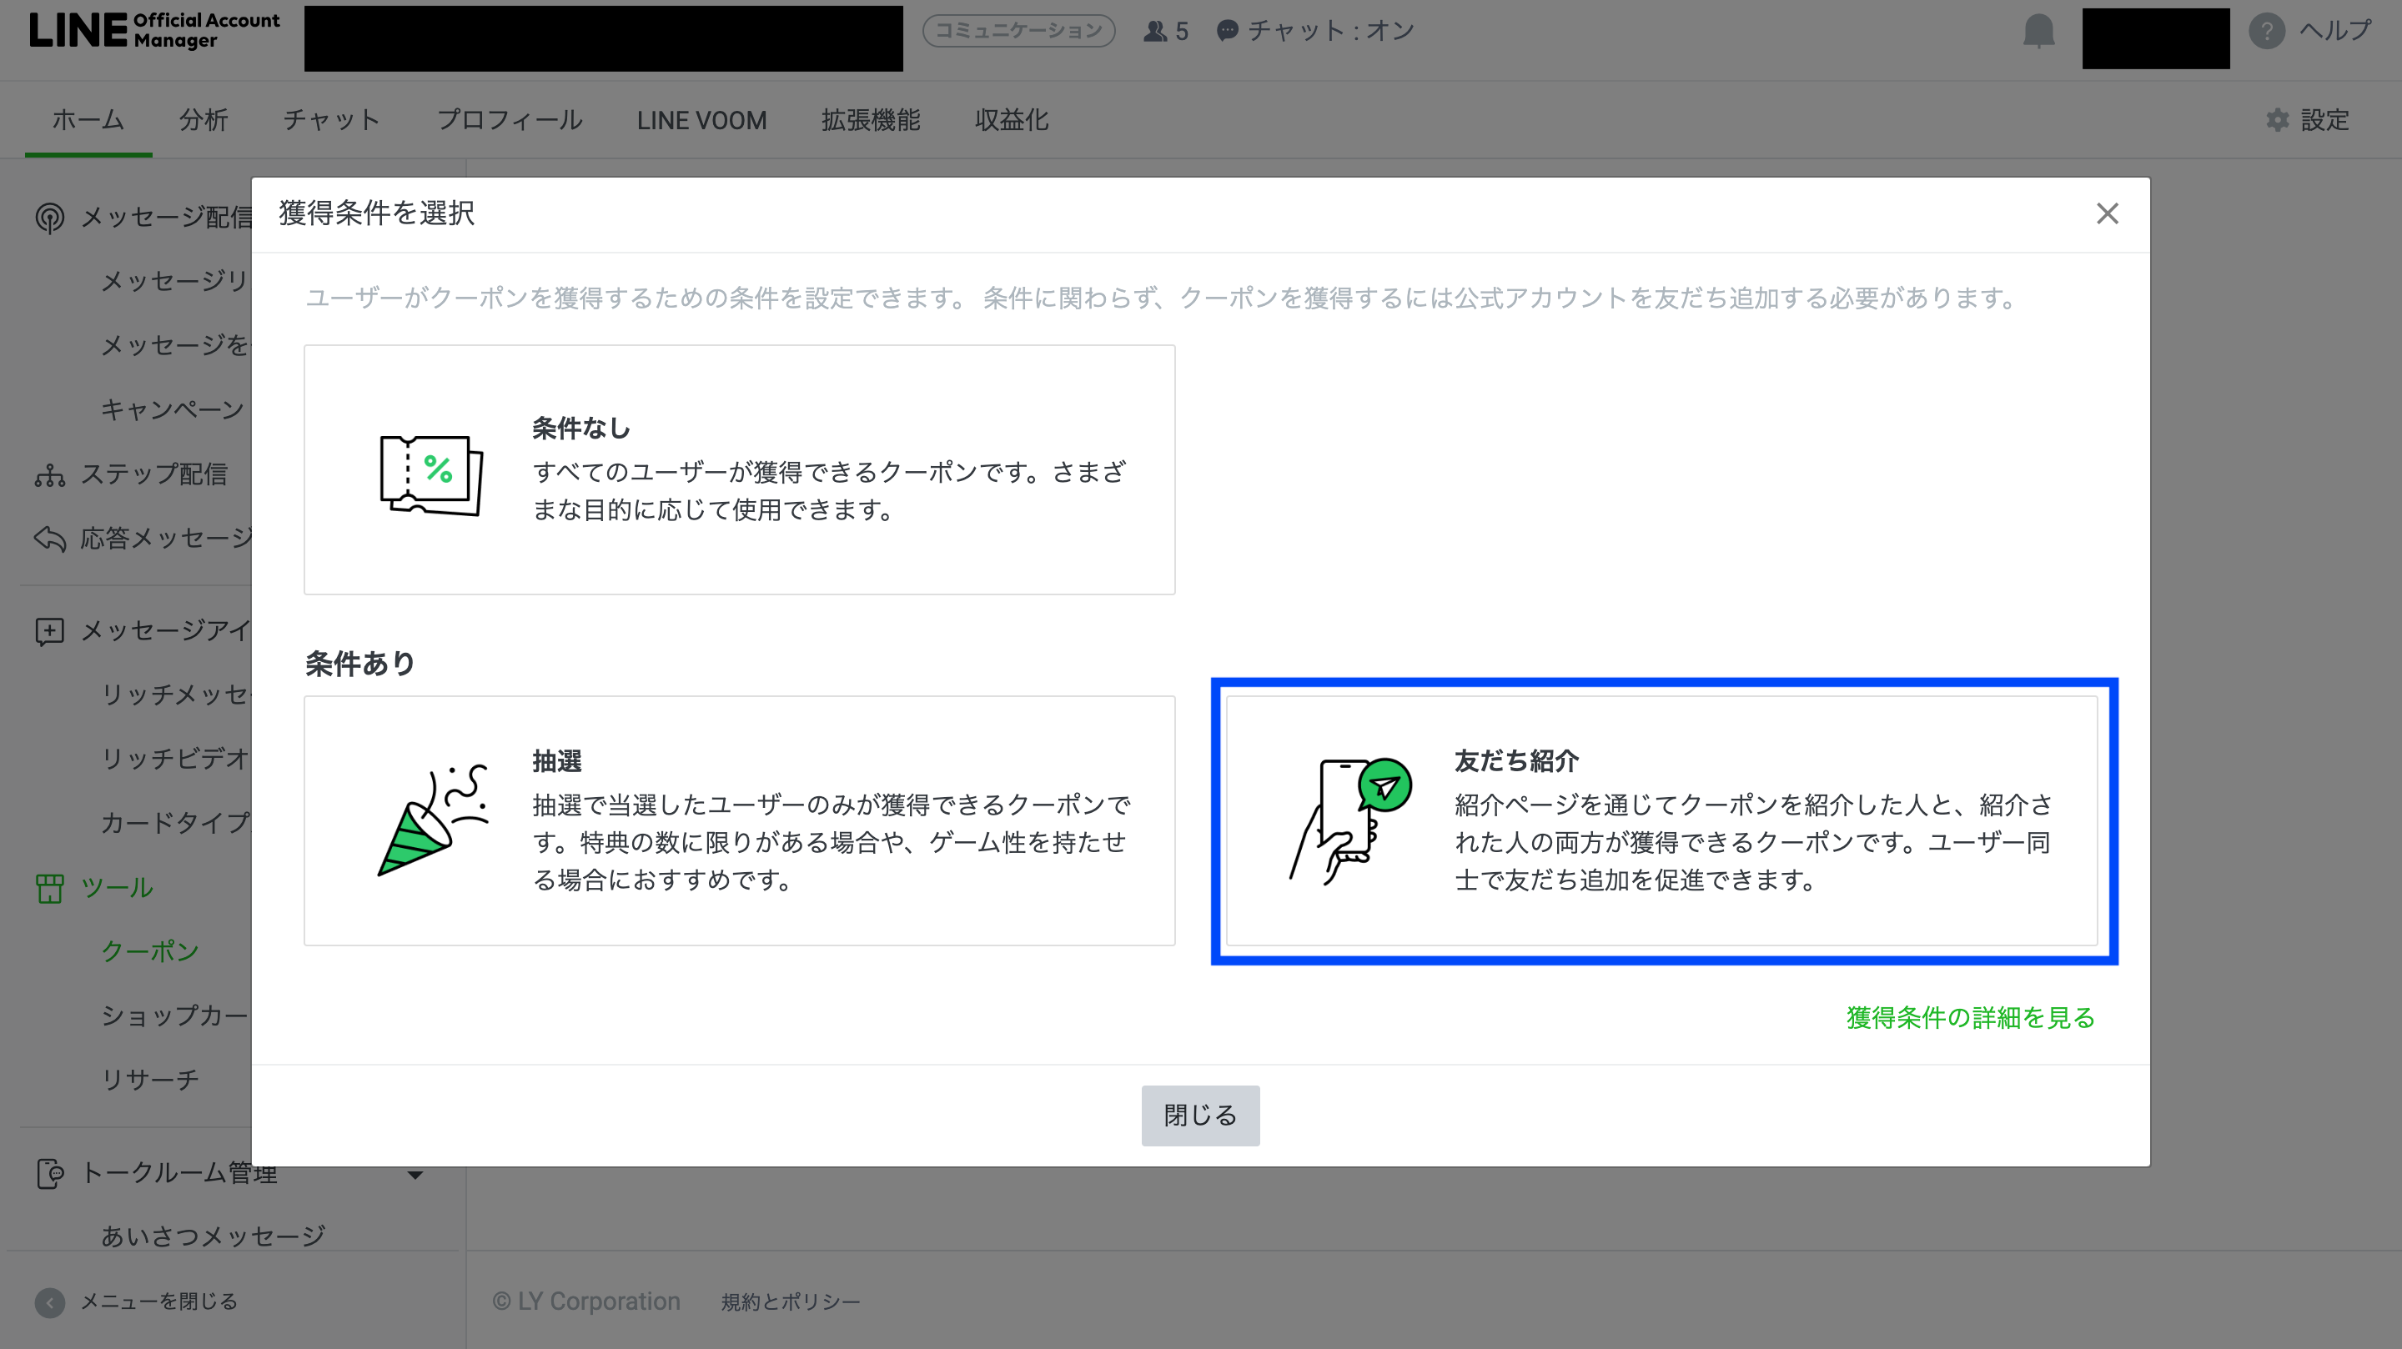This screenshot has height=1349, width=2402.
Task: Click the 規約とポリシー footer link
Action: (790, 1301)
